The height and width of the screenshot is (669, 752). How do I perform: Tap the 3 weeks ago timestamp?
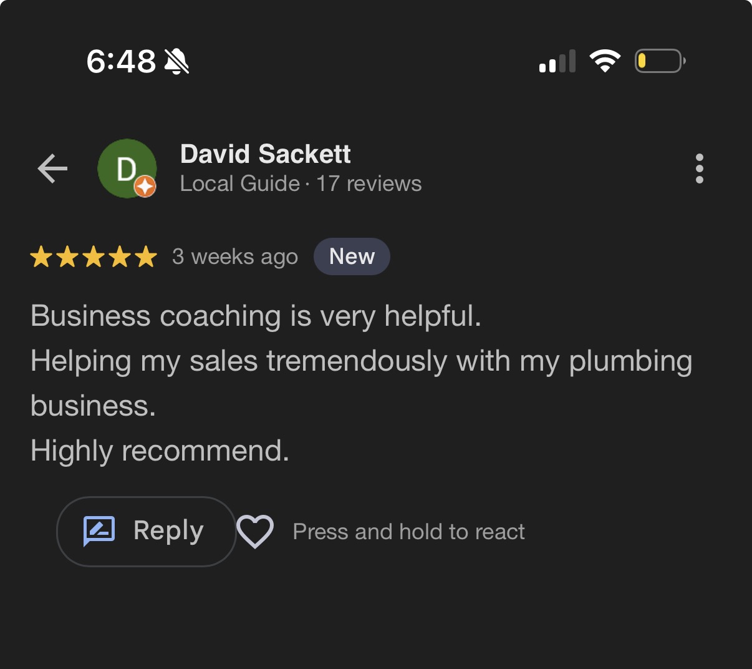pyautogui.click(x=235, y=256)
